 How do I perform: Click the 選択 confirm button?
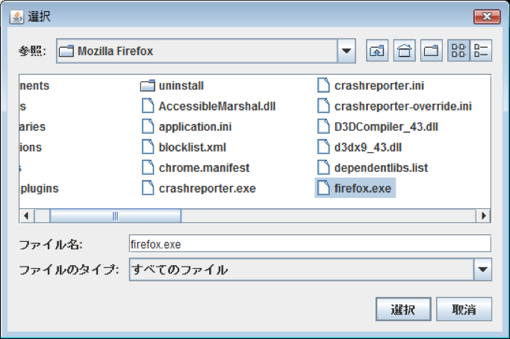(403, 309)
